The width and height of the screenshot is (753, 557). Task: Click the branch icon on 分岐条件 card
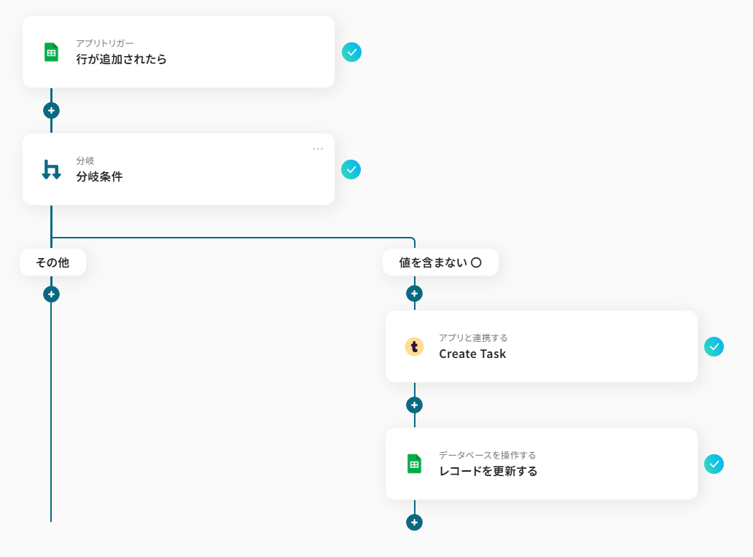[51, 169]
